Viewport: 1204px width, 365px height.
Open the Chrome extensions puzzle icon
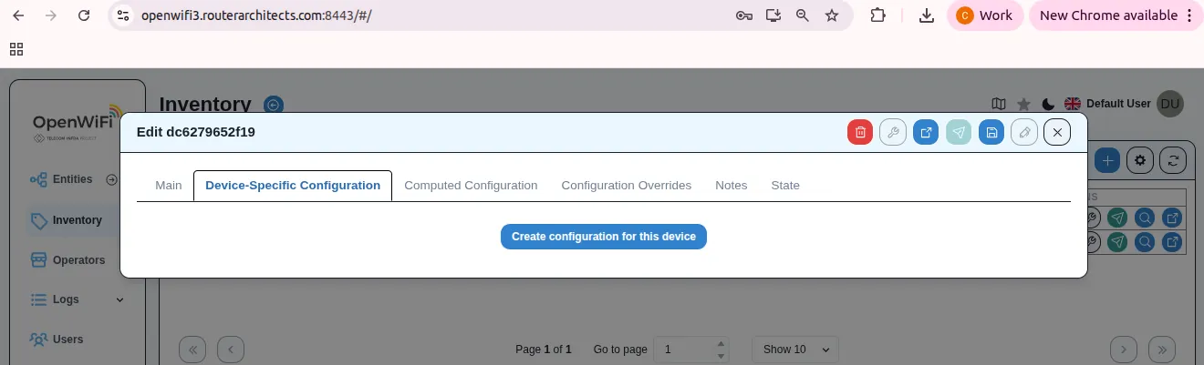click(877, 15)
